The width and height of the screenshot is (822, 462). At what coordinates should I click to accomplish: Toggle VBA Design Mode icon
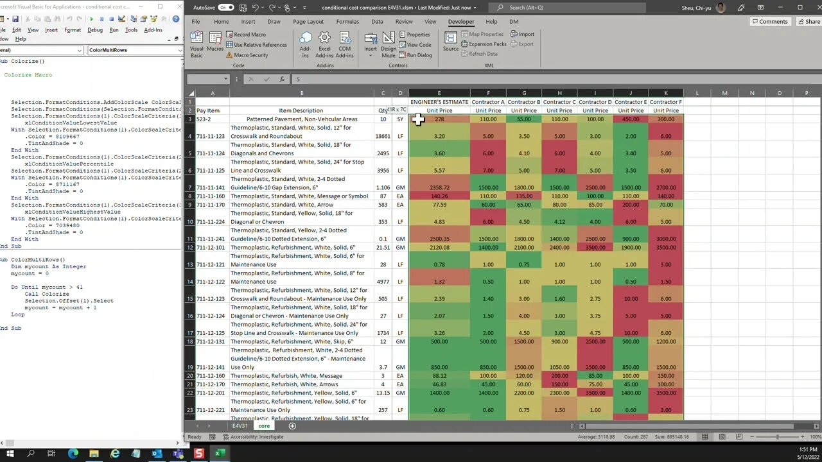[x=121, y=19]
